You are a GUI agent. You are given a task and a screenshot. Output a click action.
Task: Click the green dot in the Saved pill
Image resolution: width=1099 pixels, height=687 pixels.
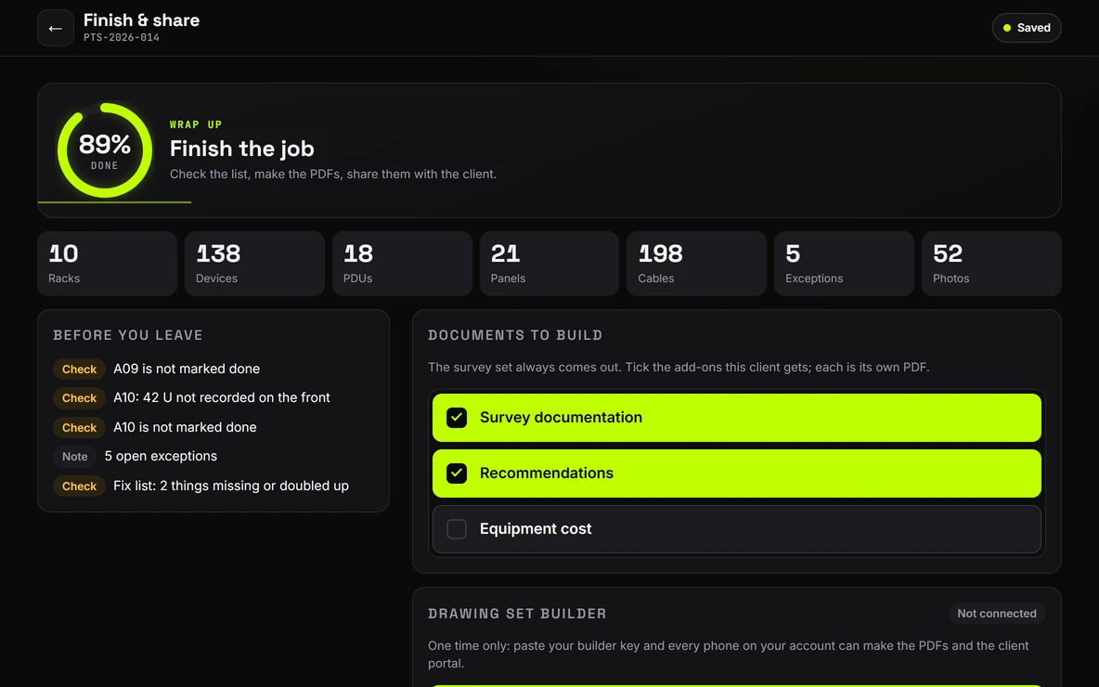pyautogui.click(x=1007, y=28)
